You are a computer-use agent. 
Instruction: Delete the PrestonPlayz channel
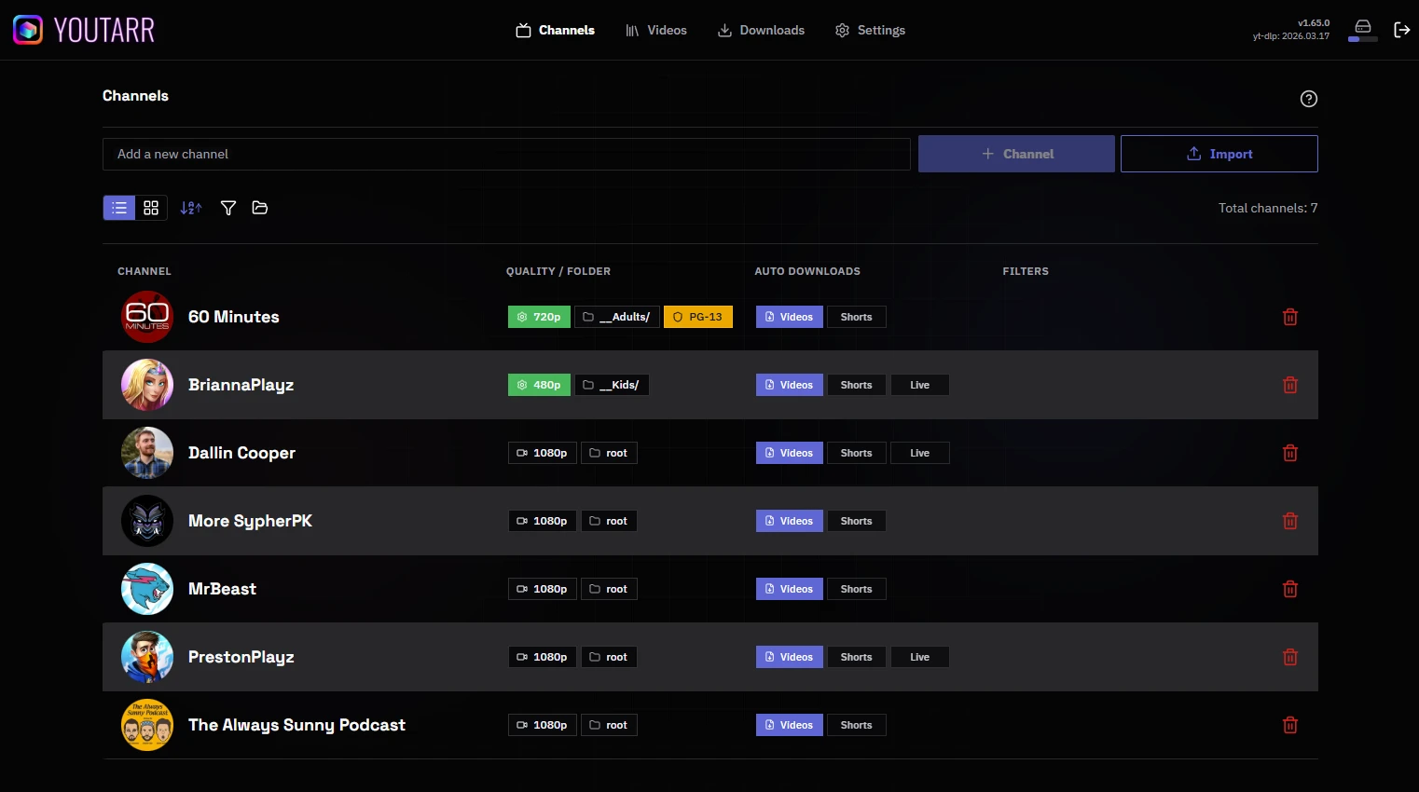pos(1290,657)
